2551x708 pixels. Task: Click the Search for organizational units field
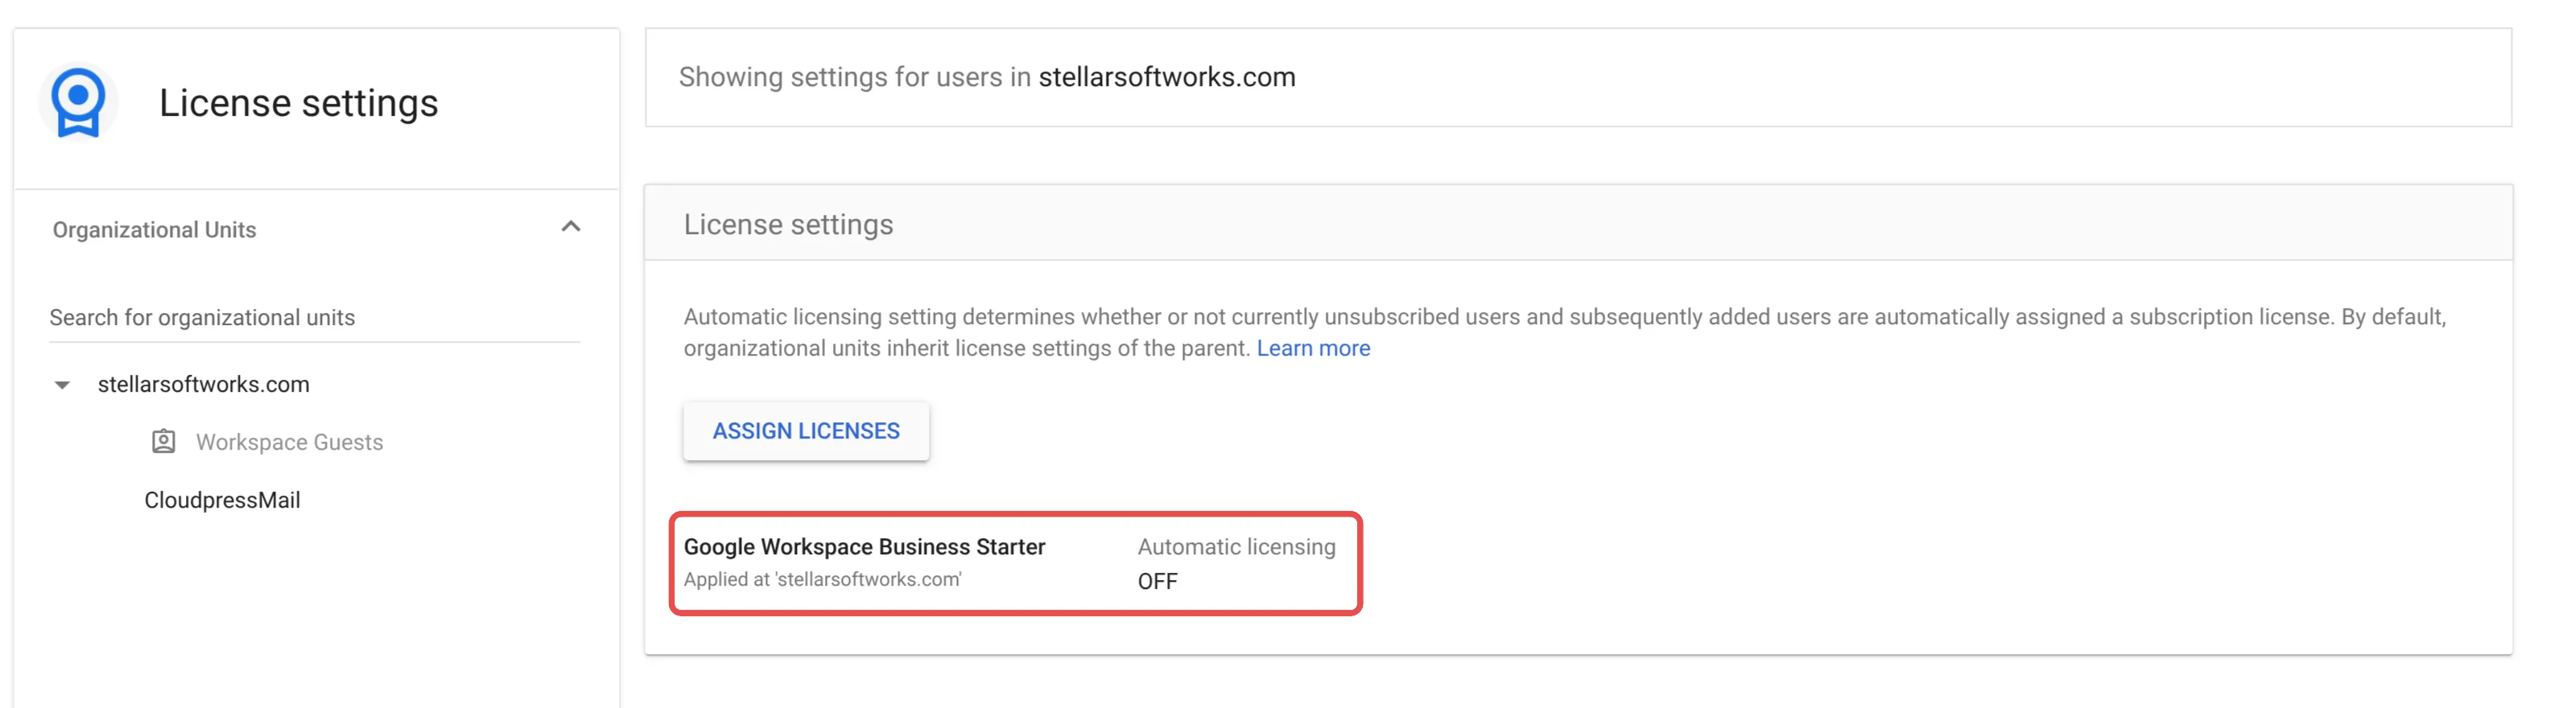coord(315,318)
